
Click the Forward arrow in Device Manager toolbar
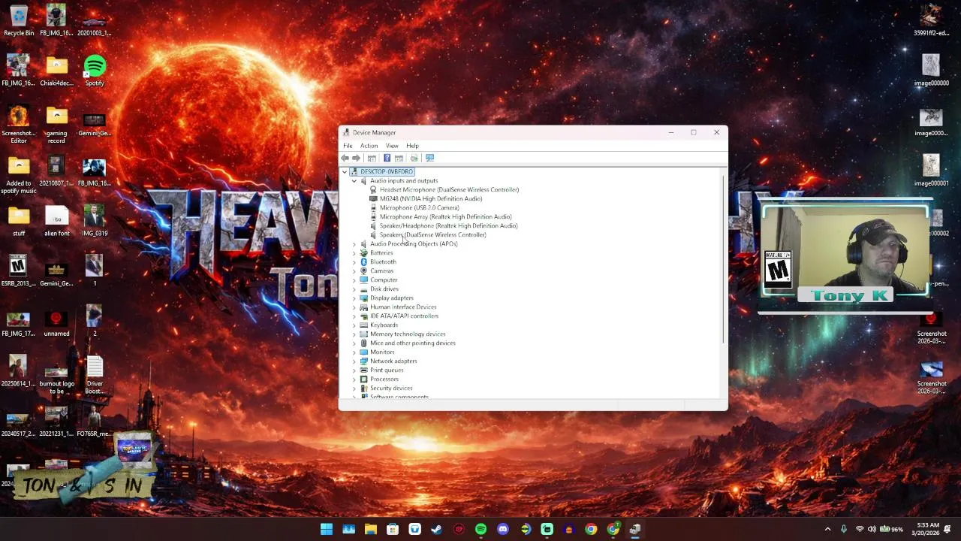[x=356, y=158]
